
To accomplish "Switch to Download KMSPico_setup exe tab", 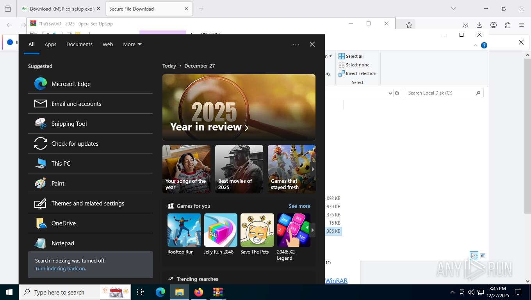I will [61, 9].
